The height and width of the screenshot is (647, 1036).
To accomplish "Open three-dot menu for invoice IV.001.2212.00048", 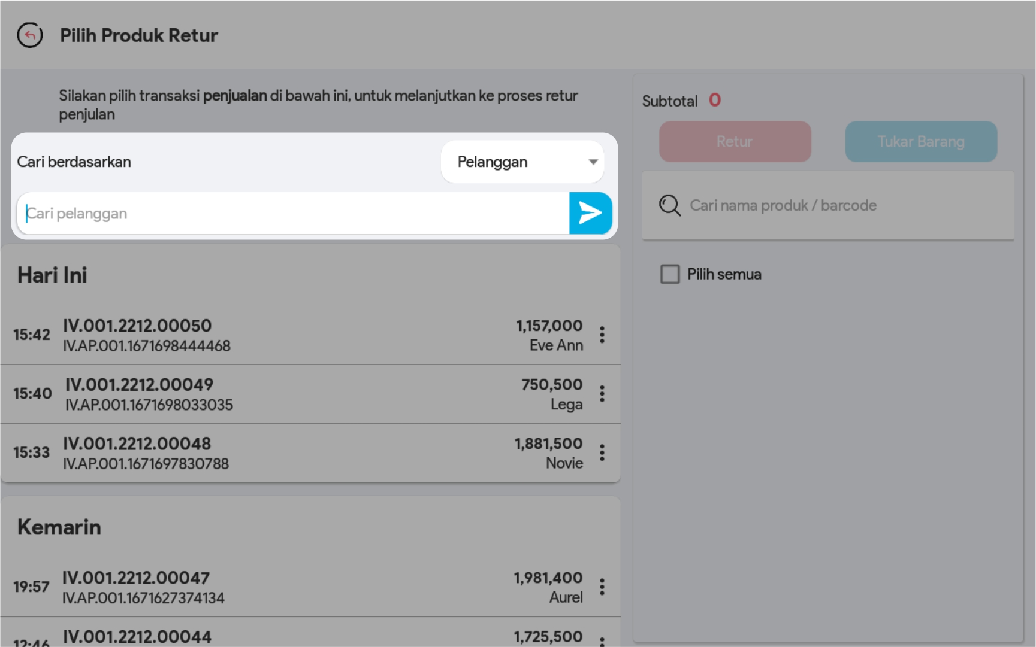I will (602, 452).
